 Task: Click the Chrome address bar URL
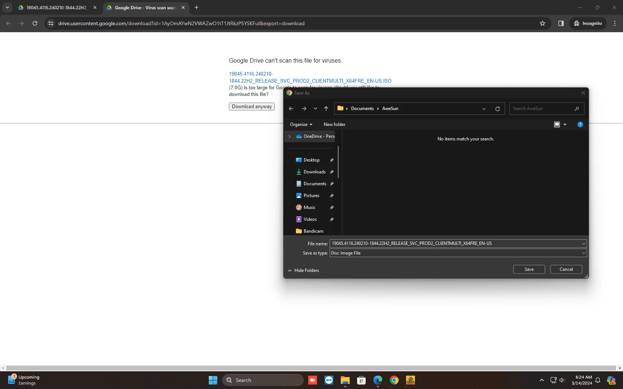coord(181,23)
